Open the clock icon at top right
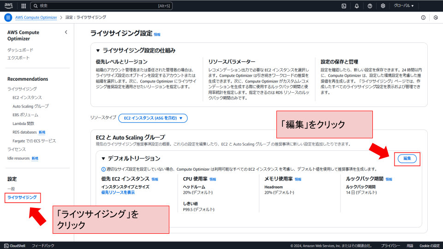This screenshot has width=443, height=249. (436, 18)
